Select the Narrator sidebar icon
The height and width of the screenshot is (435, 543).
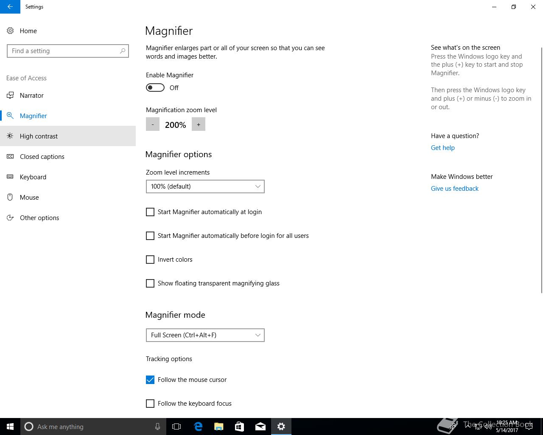[x=10, y=95]
